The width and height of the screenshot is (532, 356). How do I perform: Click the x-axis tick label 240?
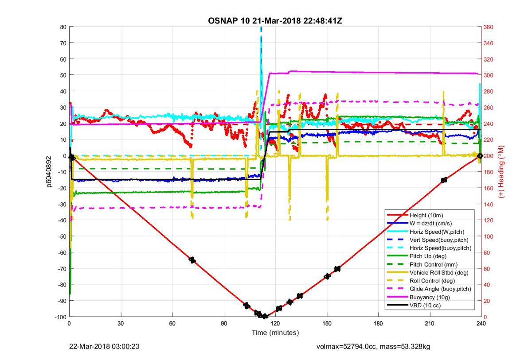481,324
